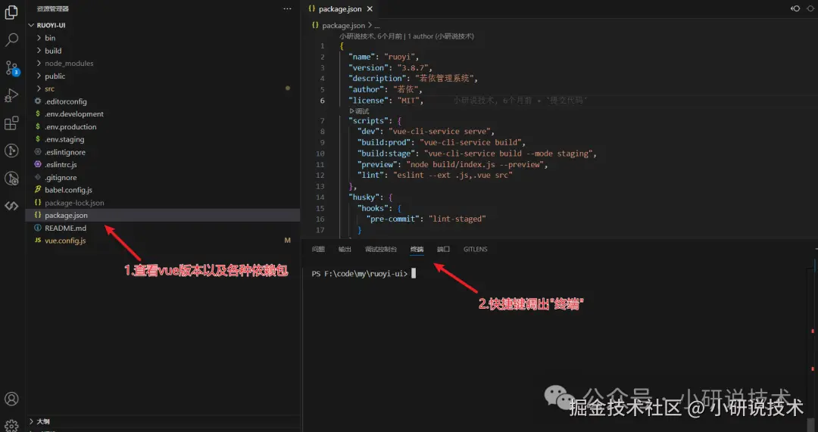
Task: Open the GitLens Inspect view icon
Action: coord(11,179)
